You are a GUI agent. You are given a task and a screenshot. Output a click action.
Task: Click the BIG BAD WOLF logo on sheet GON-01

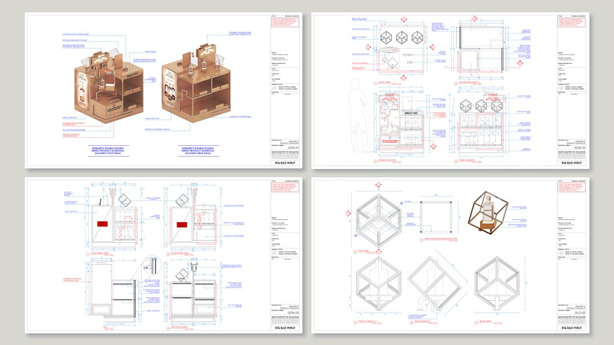click(285, 162)
